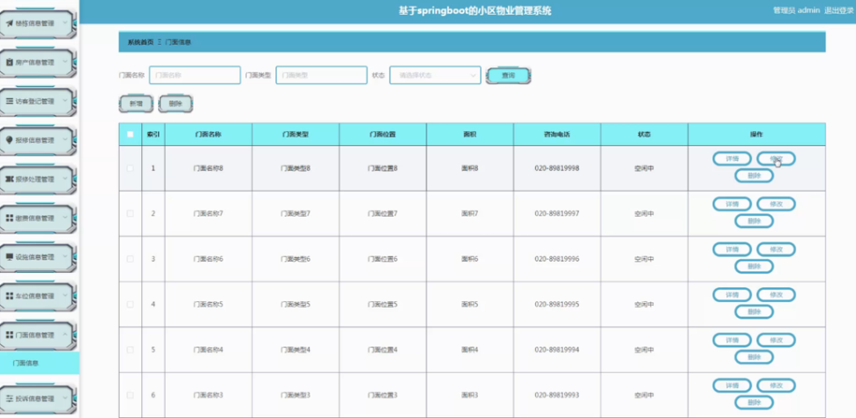Click 系统首页 breadcrumb link
The image size is (856, 418).
click(x=141, y=42)
